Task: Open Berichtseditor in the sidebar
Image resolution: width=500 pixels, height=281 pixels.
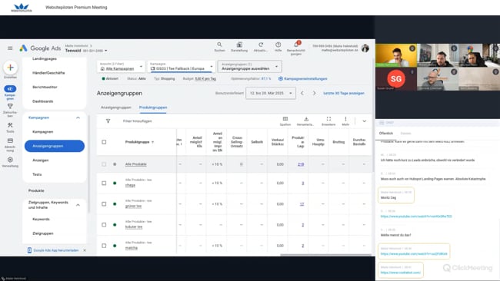Action: (x=45, y=87)
